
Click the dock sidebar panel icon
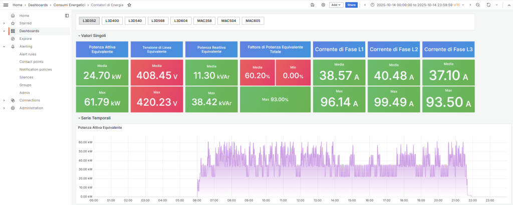pos(67,15)
